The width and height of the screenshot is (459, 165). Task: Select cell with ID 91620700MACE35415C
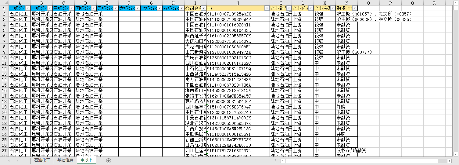238,96
